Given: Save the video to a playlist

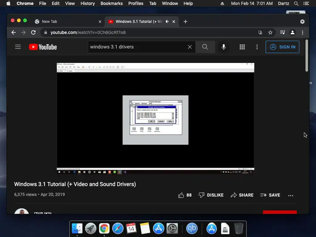Looking at the screenshot, I should point(270,195).
